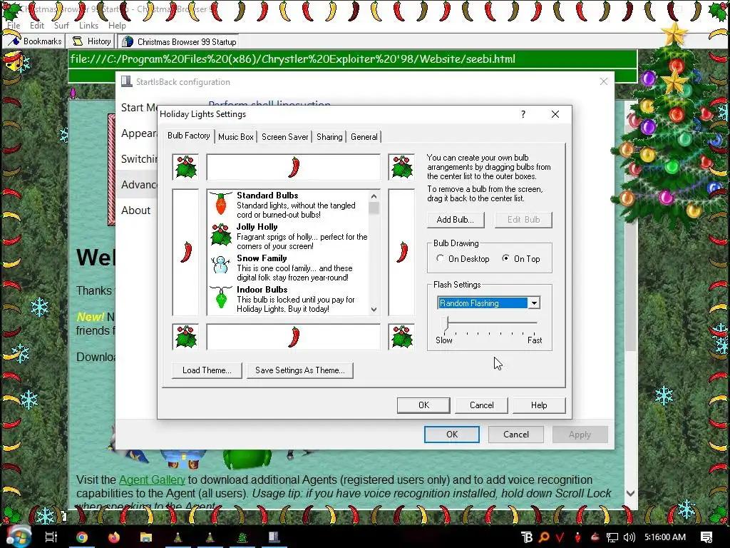Image resolution: width=730 pixels, height=548 pixels.
Task: Switch to the Music Box tab
Action: pos(235,137)
